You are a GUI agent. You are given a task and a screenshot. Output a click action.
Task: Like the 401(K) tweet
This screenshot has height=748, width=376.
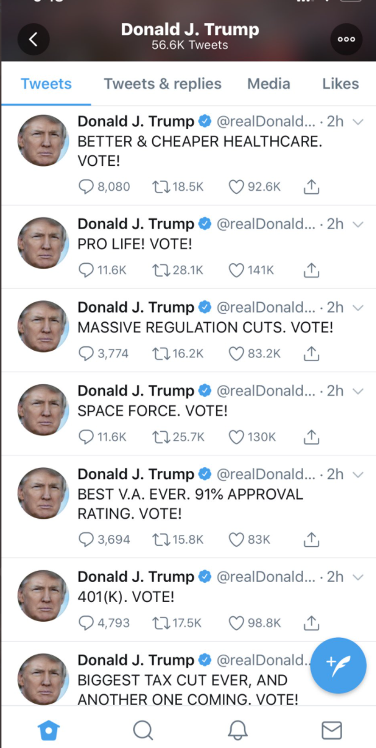tap(236, 623)
